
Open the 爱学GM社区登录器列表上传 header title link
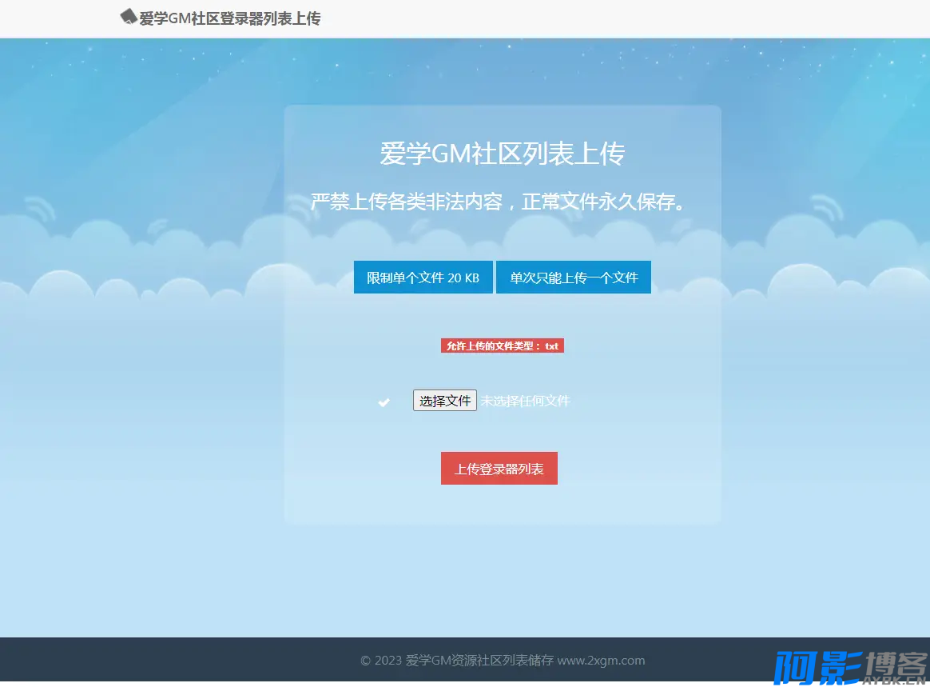point(229,18)
